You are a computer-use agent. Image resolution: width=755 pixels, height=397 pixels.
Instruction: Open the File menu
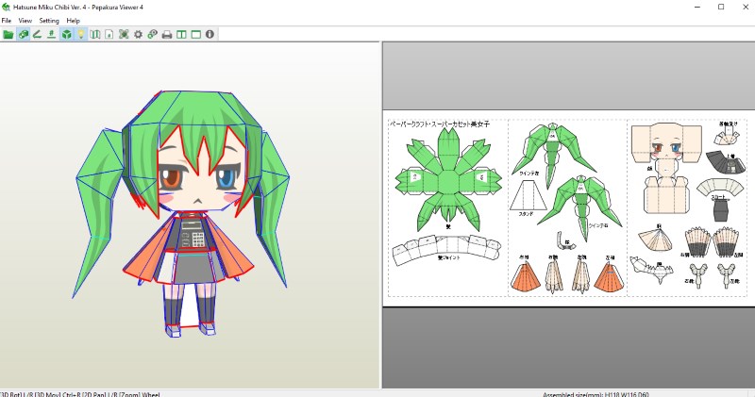[x=7, y=21]
